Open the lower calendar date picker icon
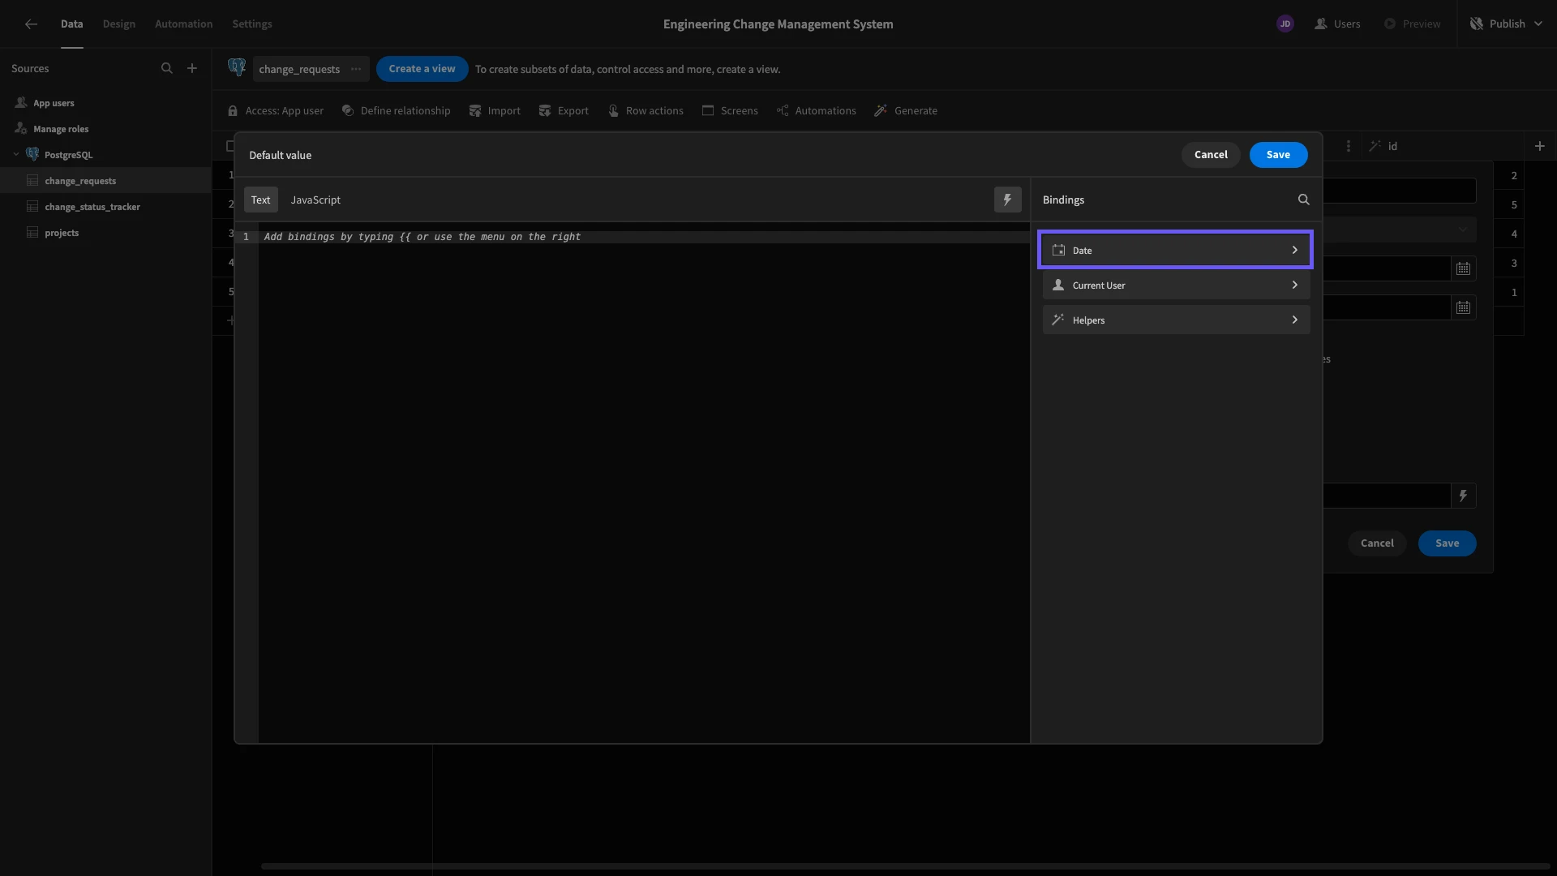The height and width of the screenshot is (876, 1557). tap(1463, 307)
